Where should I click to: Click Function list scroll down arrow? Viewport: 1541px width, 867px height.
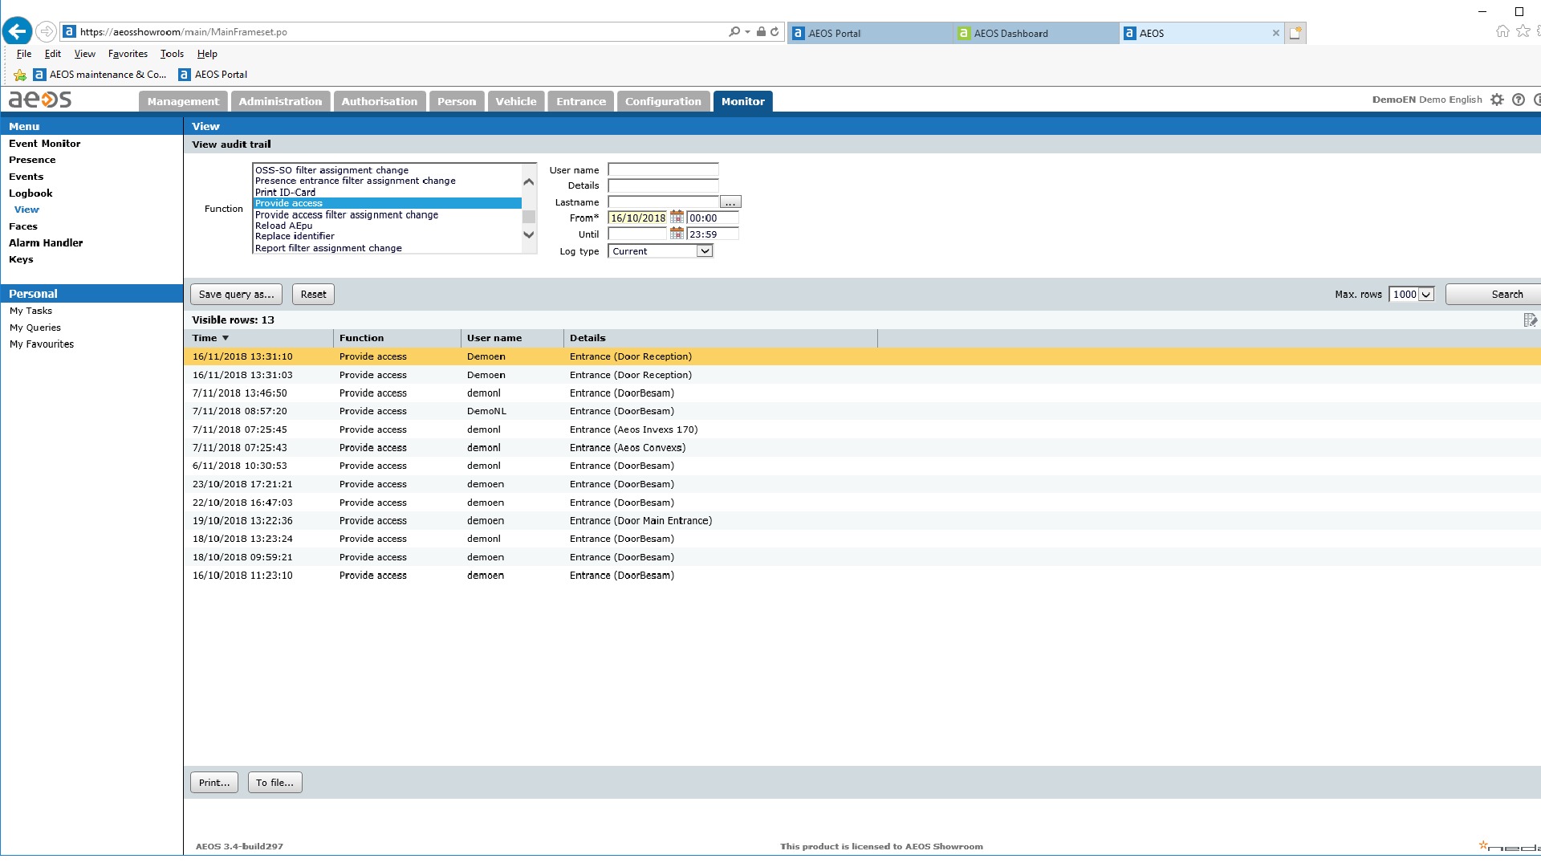[528, 234]
